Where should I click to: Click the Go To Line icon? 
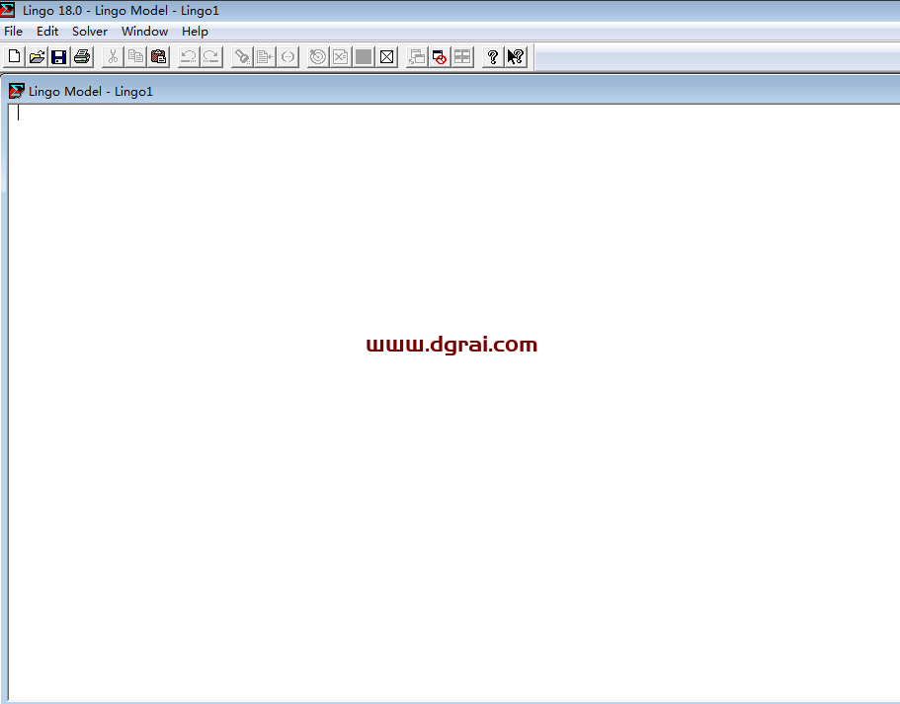tap(265, 57)
